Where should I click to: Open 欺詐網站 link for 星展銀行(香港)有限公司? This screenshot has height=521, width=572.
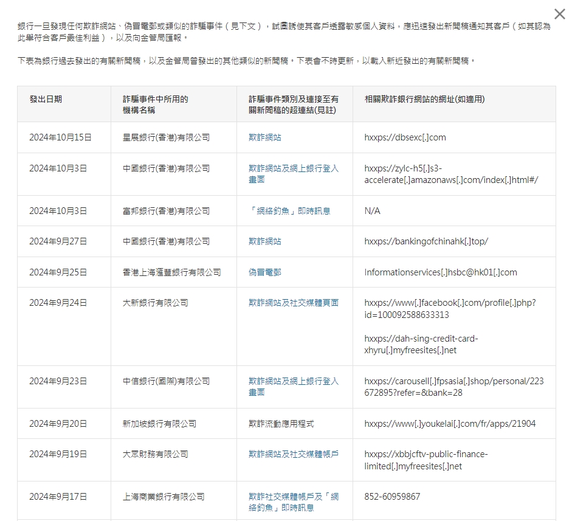pos(265,137)
